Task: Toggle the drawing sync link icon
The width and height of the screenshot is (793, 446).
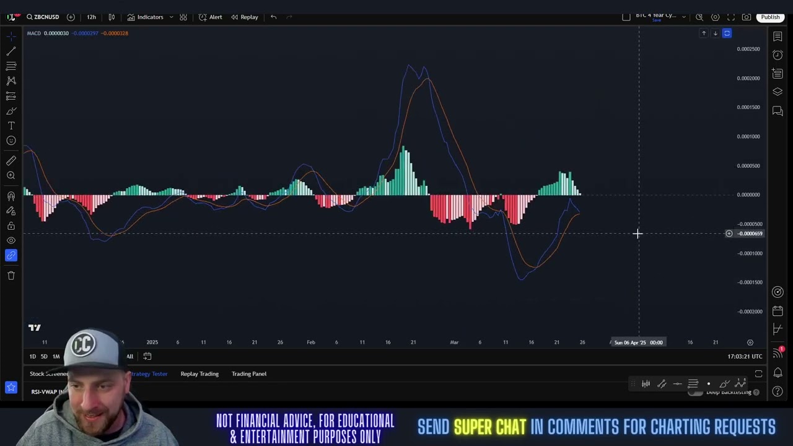Action: pos(11,255)
